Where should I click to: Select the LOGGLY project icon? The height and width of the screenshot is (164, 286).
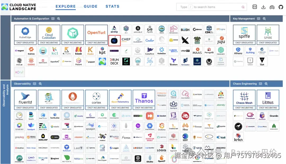click(x=138, y=148)
